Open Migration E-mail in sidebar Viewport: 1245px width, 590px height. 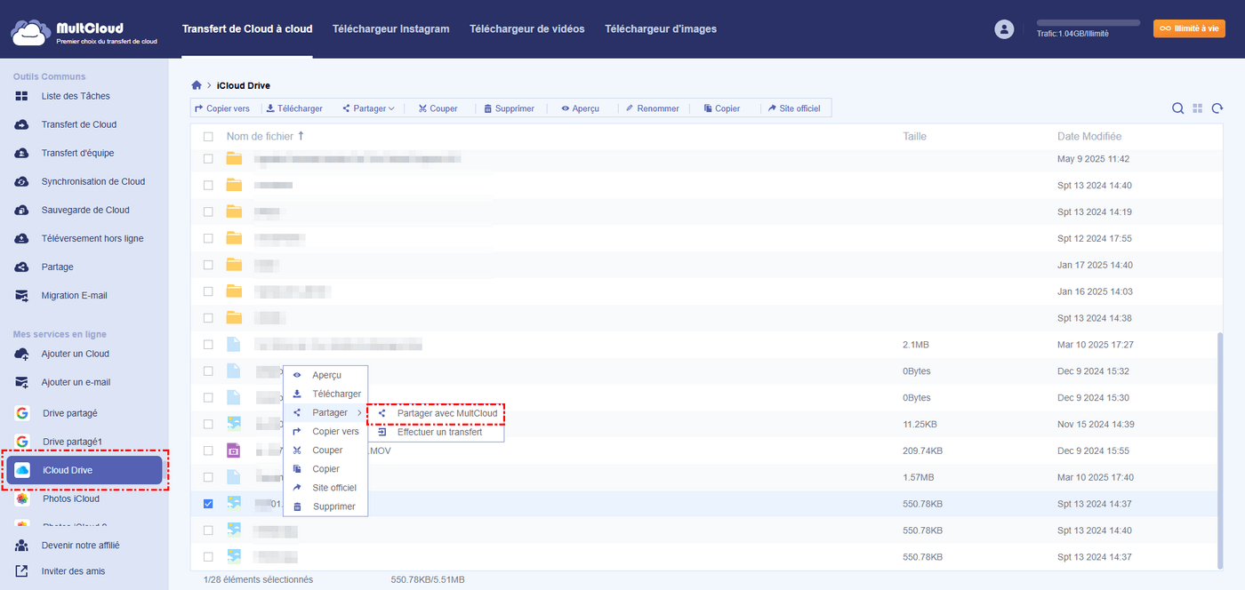[x=75, y=295]
